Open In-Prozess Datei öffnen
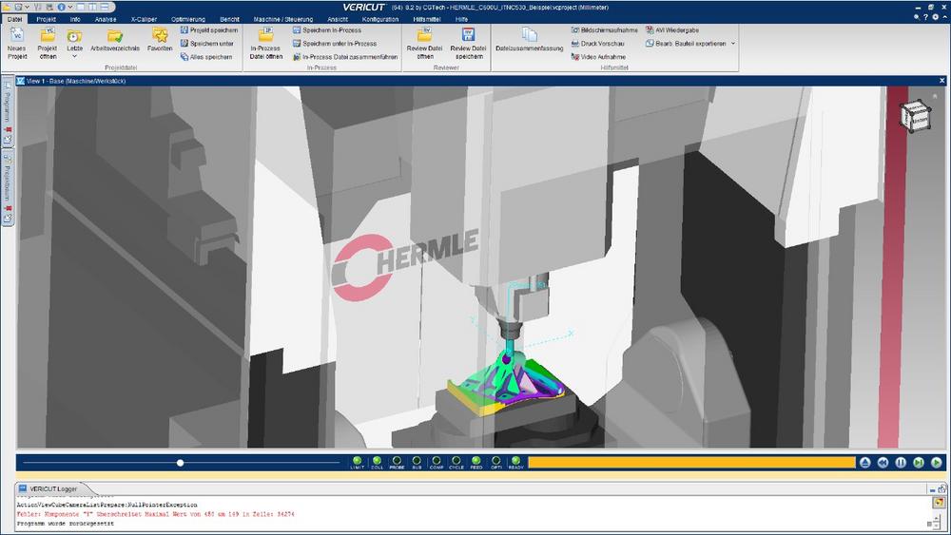The width and height of the screenshot is (951, 535). 266,36
